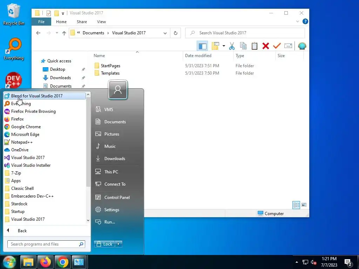Select the StartPages folder
Image resolution: width=359 pixels, height=269 pixels.
point(110,66)
